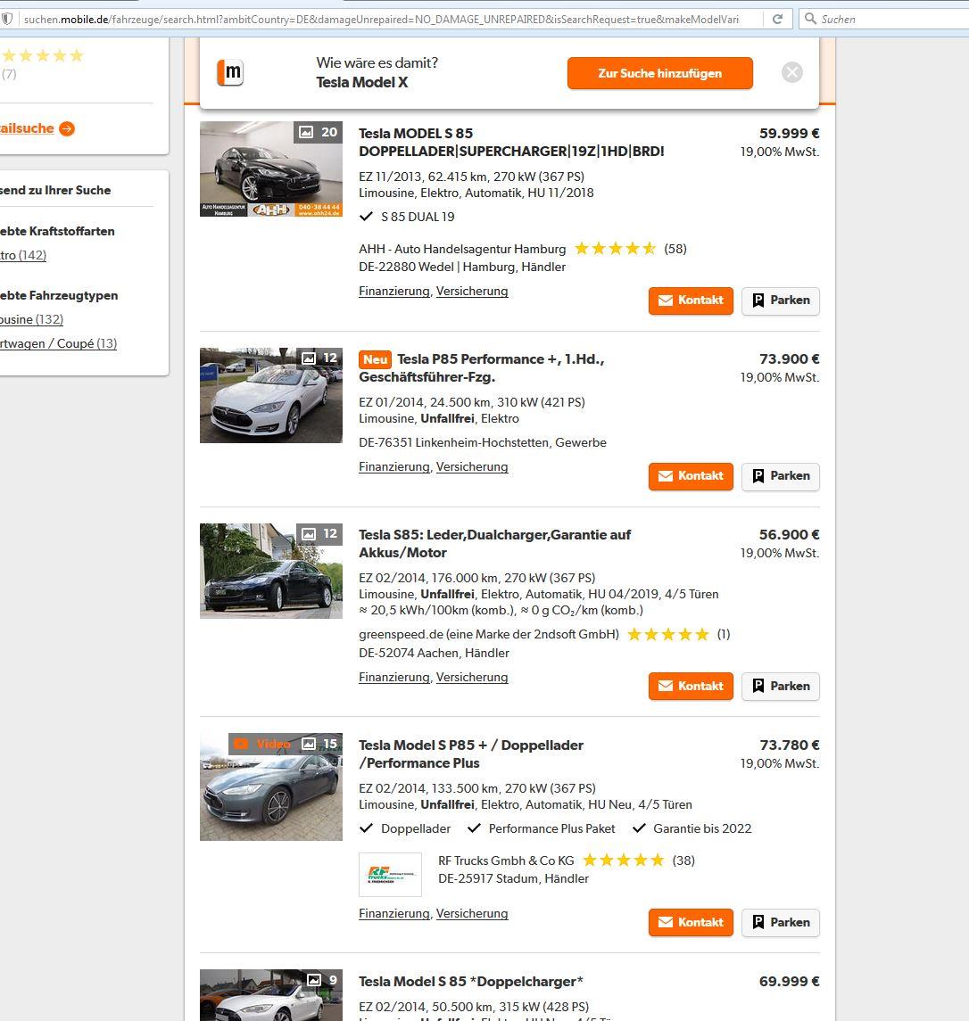969x1021 pixels.
Task: Contact the seller of Tesla MODEL S 85 for 59.999 €
Action: (x=691, y=301)
